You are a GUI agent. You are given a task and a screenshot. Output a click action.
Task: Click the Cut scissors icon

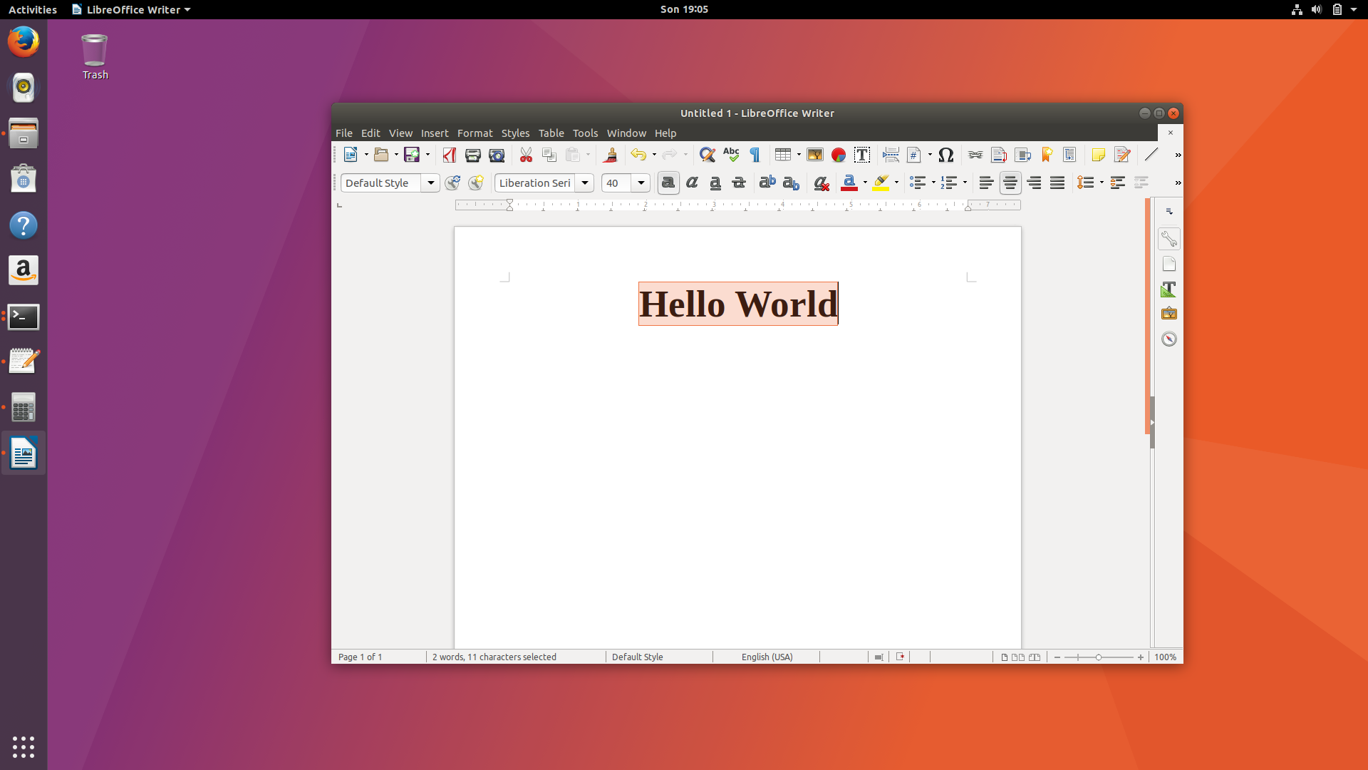coord(526,155)
